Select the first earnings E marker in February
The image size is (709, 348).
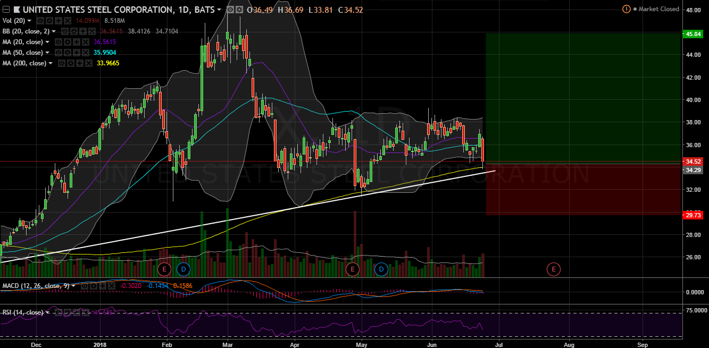click(164, 269)
